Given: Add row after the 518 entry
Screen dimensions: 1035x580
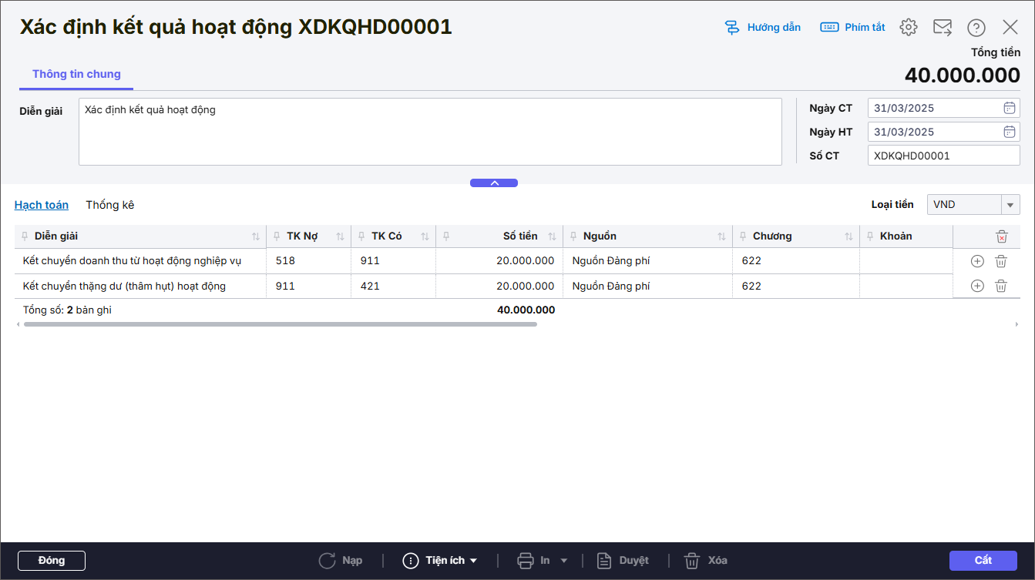Looking at the screenshot, I should pyautogui.click(x=977, y=261).
